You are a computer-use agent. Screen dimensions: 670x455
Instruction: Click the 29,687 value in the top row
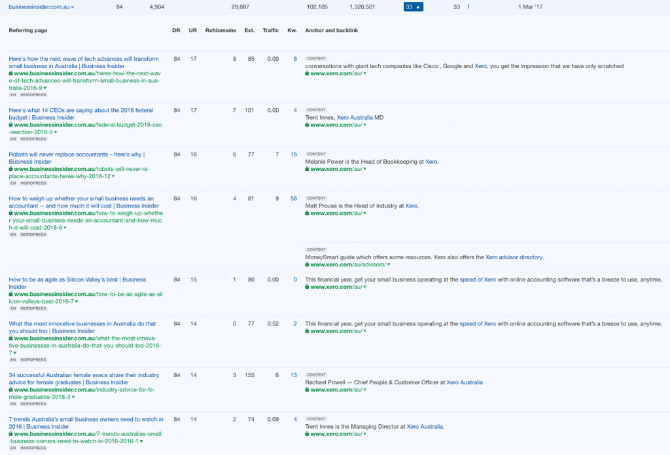tap(240, 7)
